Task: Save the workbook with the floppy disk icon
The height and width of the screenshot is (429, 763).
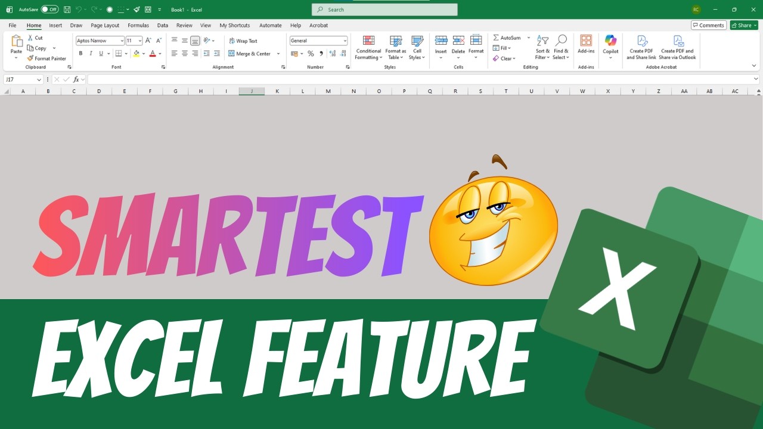Action: (x=67, y=10)
